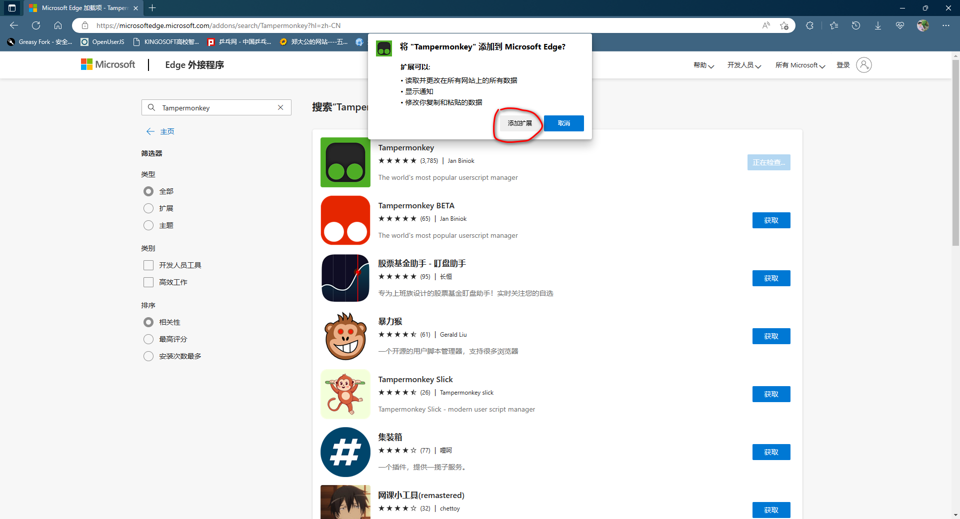960x519 pixels.
Task: Switch to Microsoft Edge 加载项 tab
Action: tap(83, 8)
